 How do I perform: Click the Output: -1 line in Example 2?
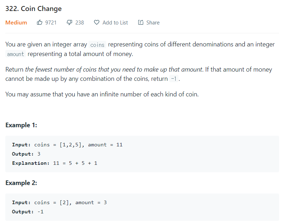[28, 212]
